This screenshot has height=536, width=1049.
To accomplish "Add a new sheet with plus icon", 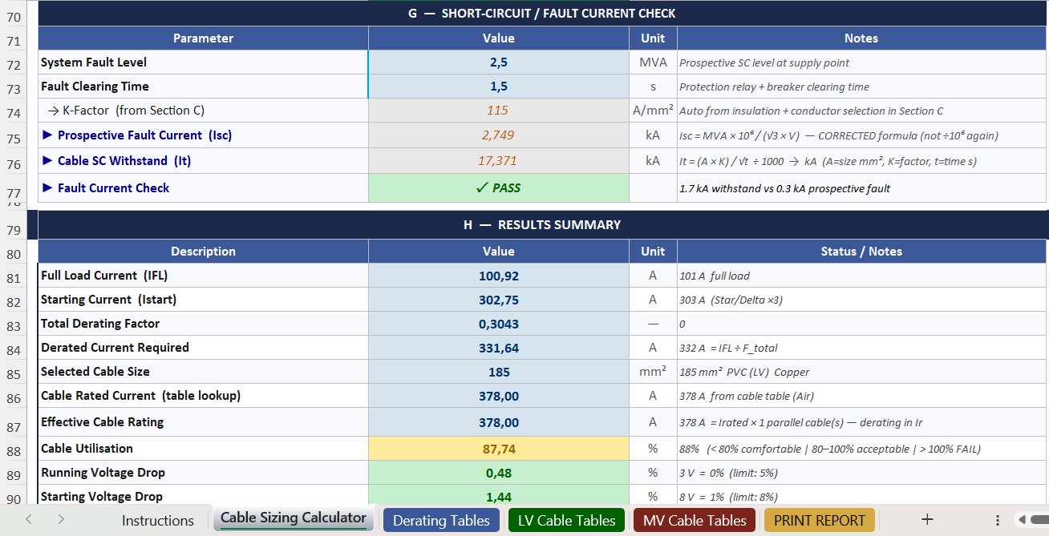I will [927, 519].
